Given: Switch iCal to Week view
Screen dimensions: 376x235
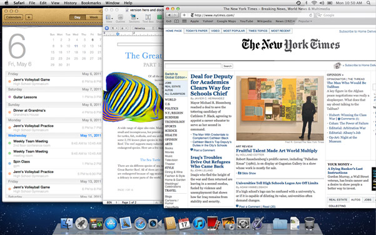Looking at the screenshot, I should pos(93,17).
